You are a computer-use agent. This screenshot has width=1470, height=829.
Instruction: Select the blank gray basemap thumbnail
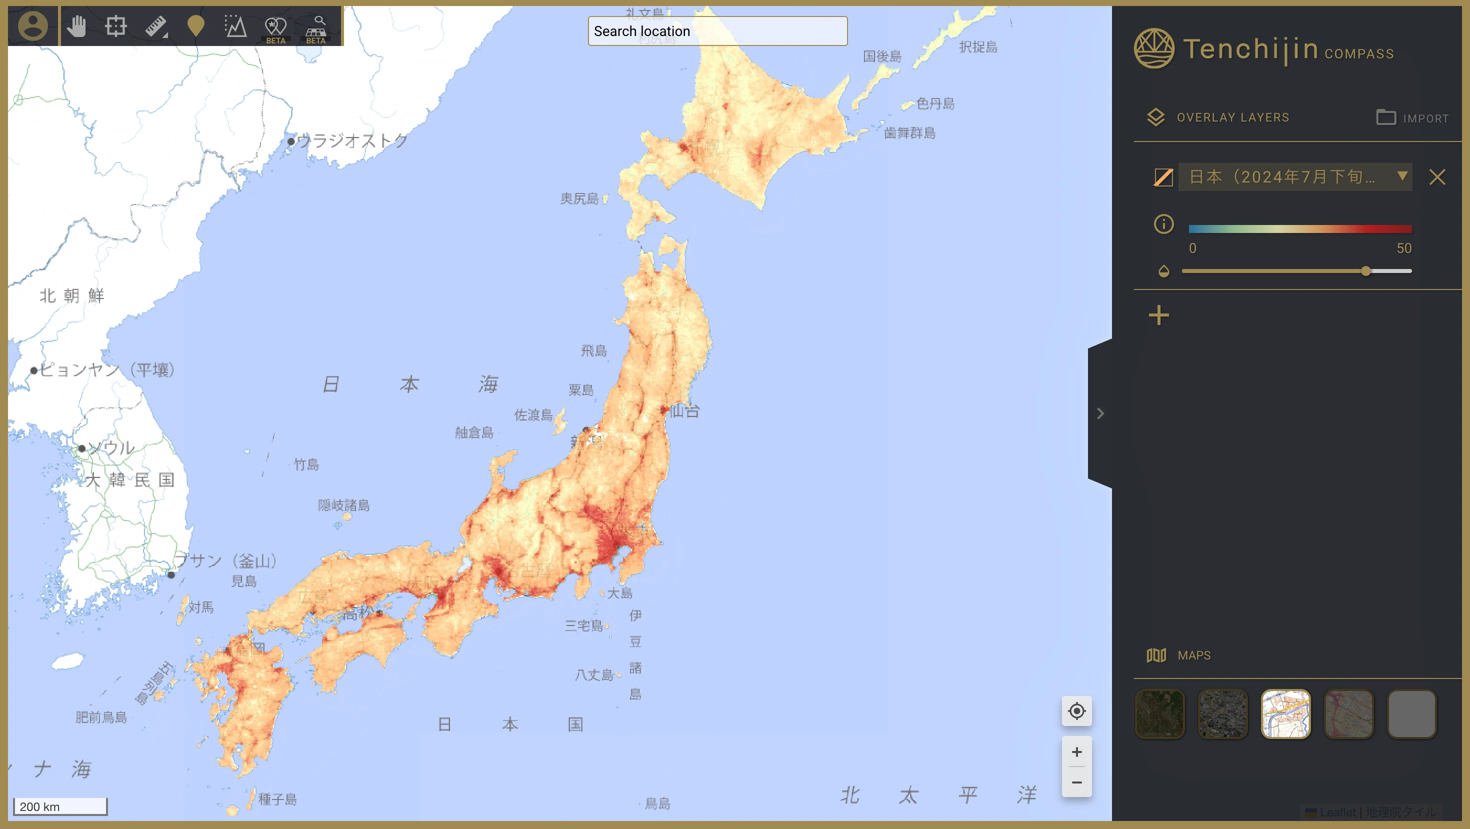pyautogui.click(x=1411, y=714)
